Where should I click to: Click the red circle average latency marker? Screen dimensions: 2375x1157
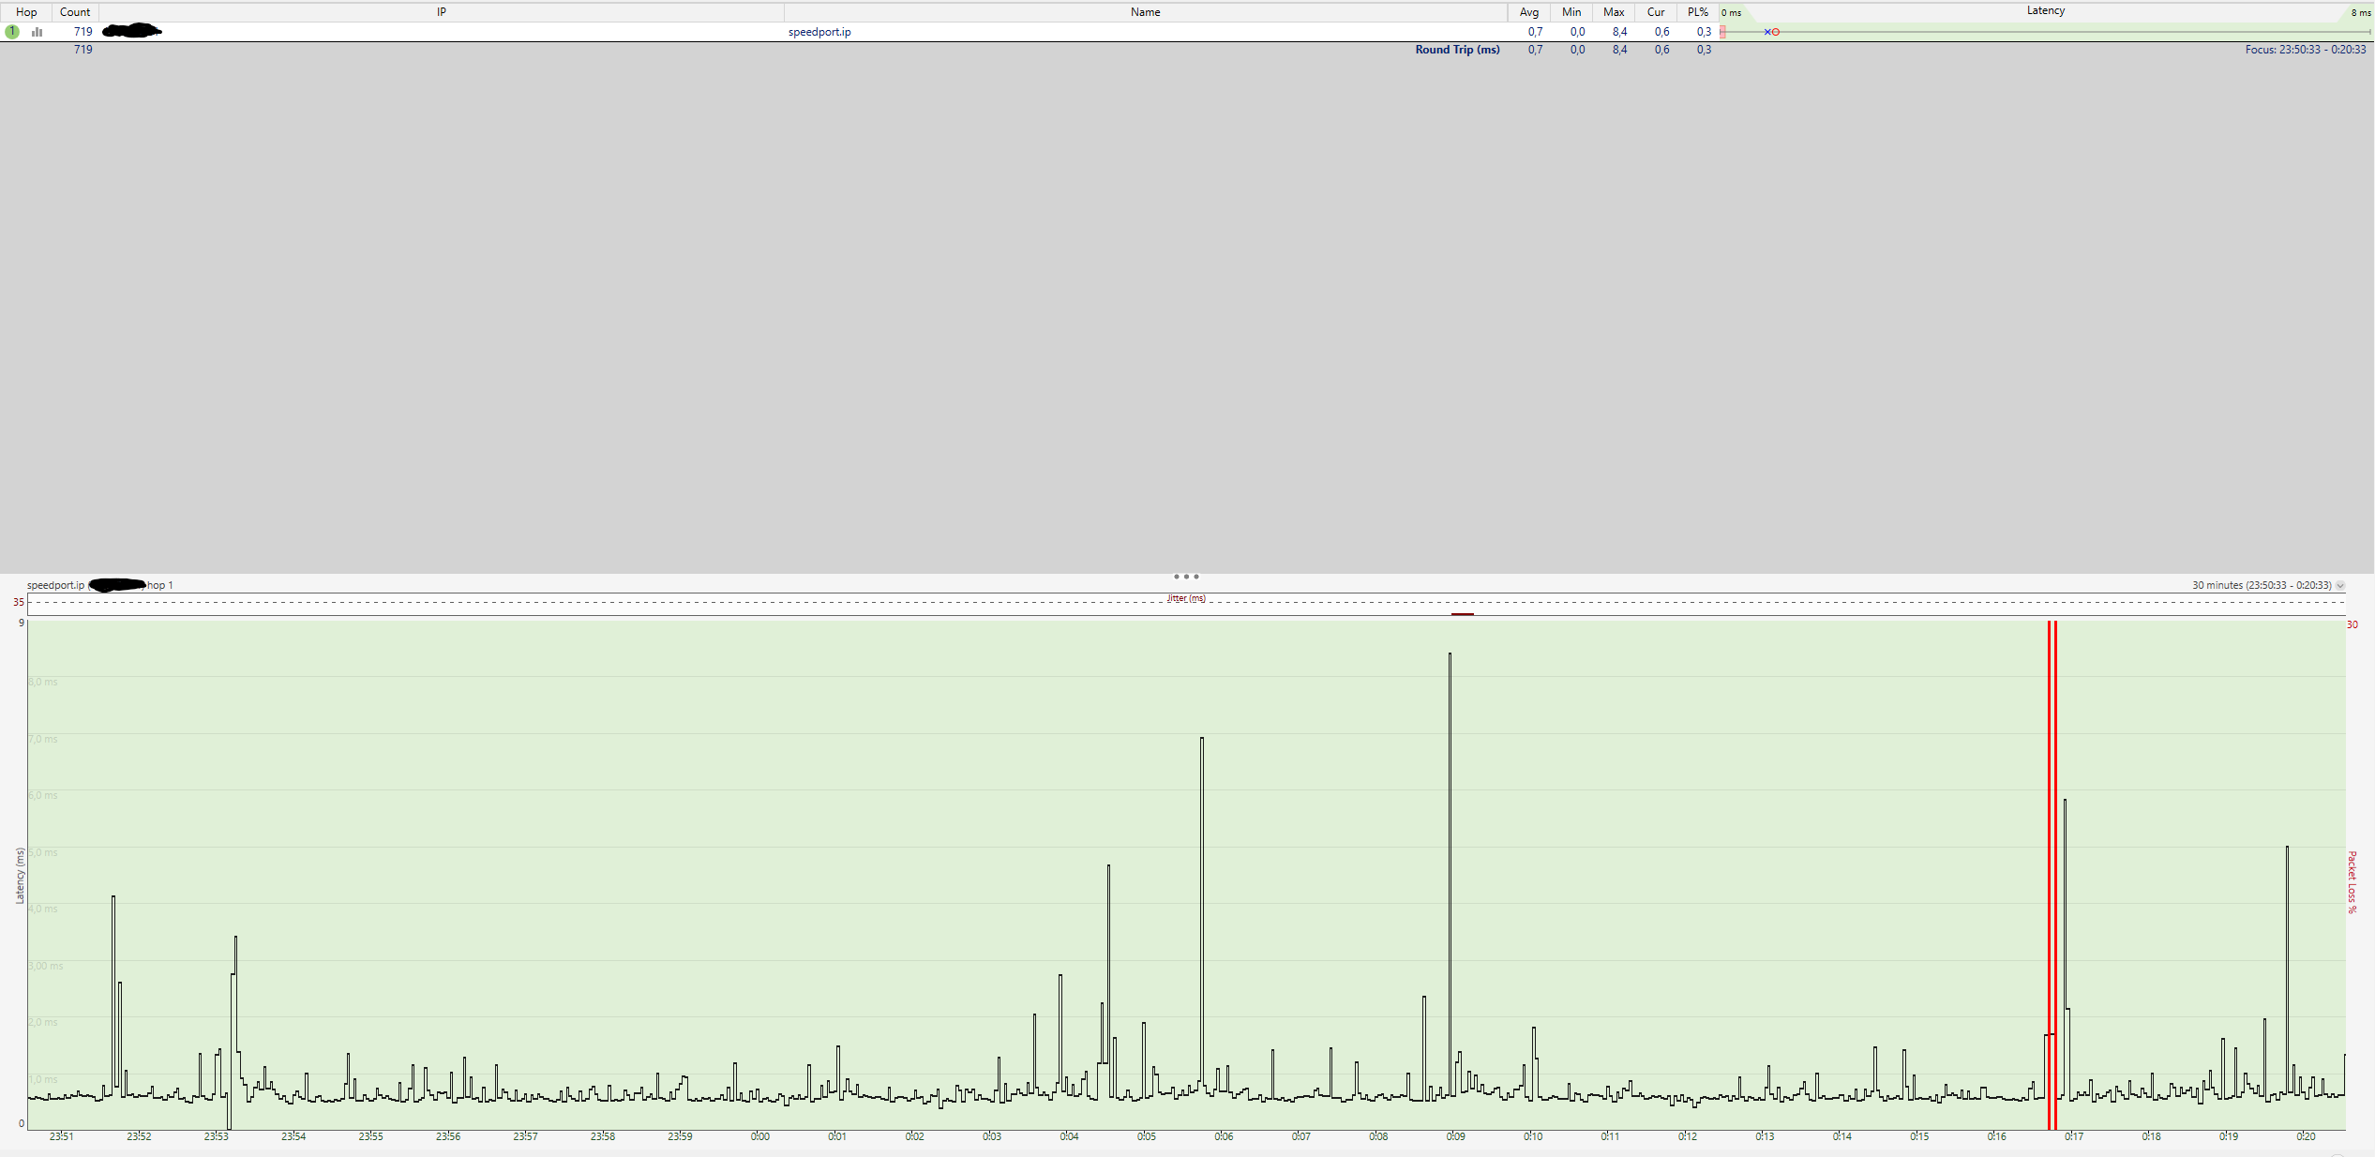click(1776, 32)
